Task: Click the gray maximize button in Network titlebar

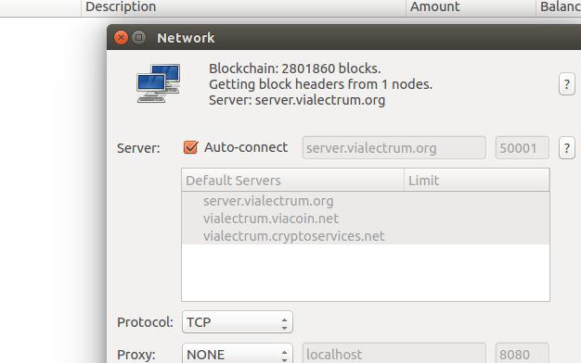Action: 139,38
